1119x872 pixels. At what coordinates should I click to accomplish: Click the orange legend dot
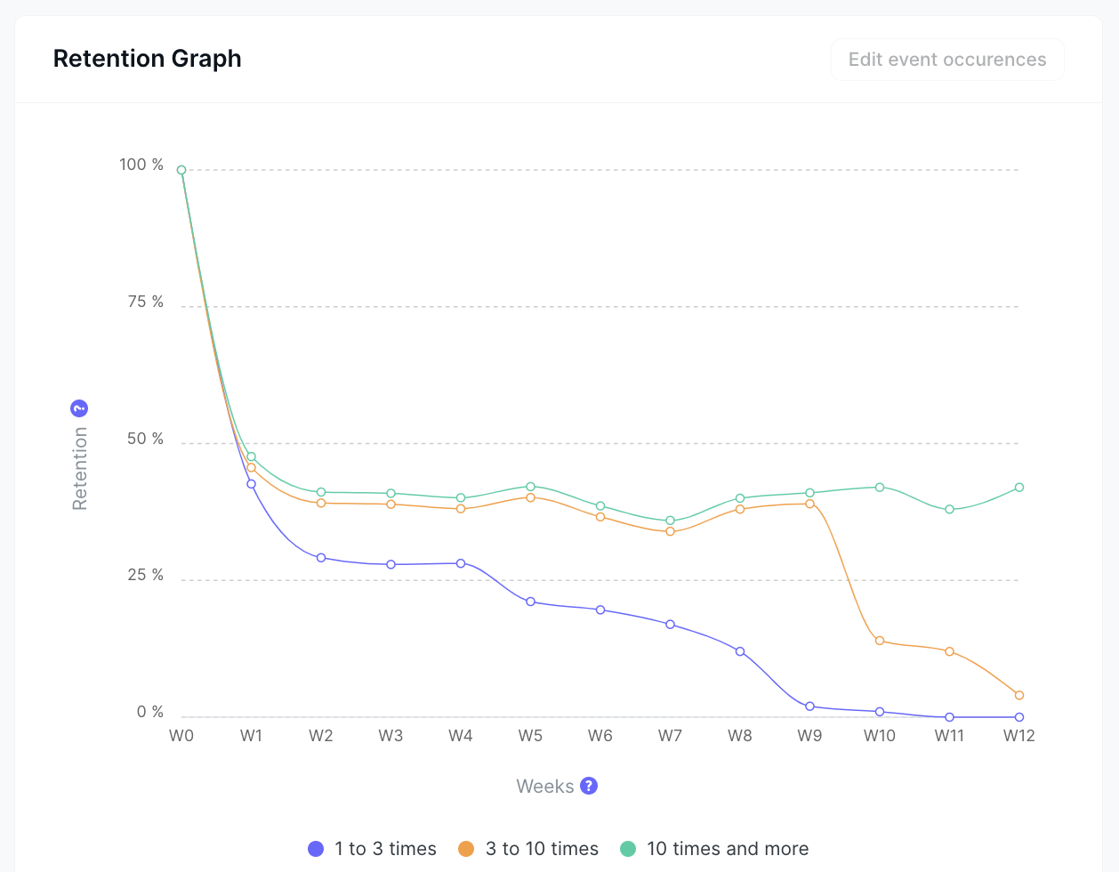tap(466, 849)
